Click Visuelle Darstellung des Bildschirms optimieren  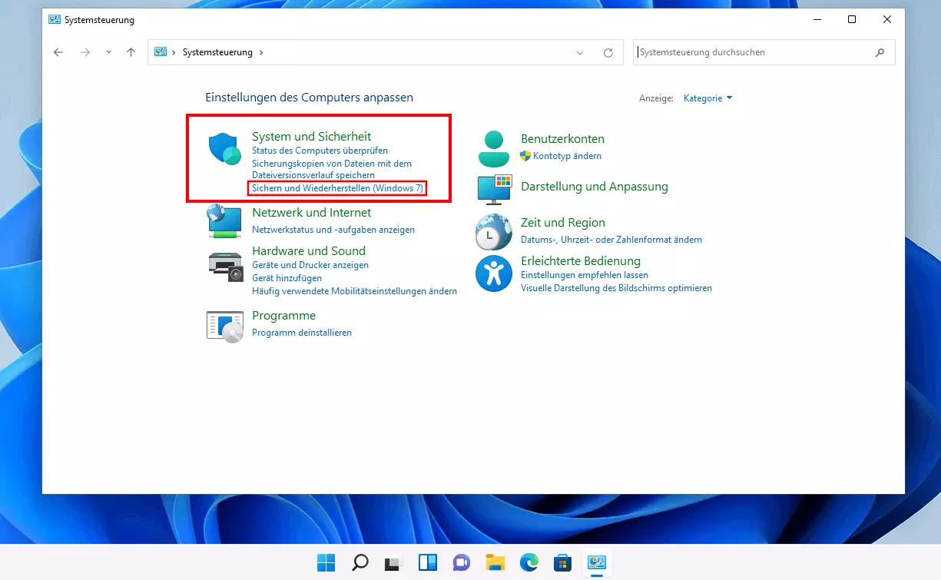point(616,288)
